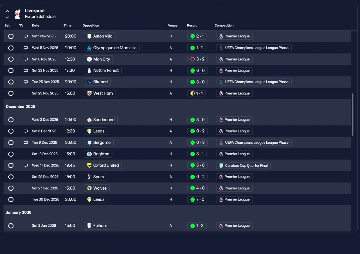Click the down chevron beside the Liverpool title
Screen dimensions: 360x254
point(7,17)
